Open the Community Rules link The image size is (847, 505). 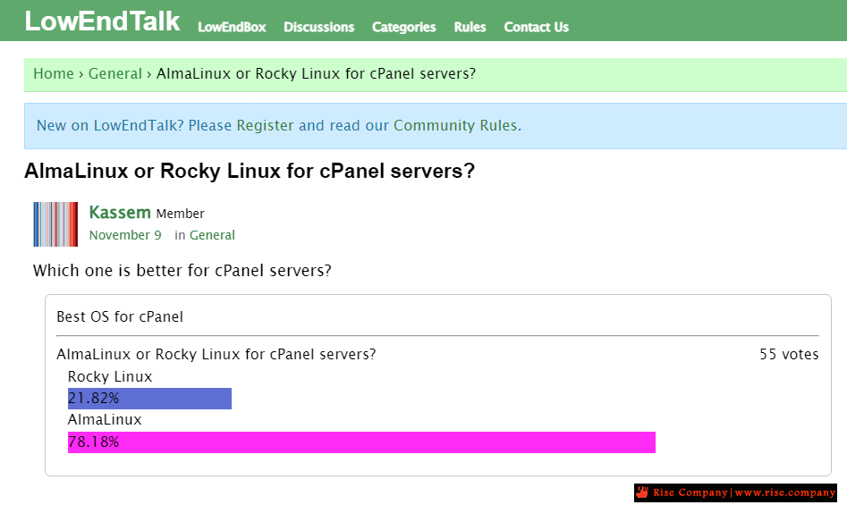455,125
